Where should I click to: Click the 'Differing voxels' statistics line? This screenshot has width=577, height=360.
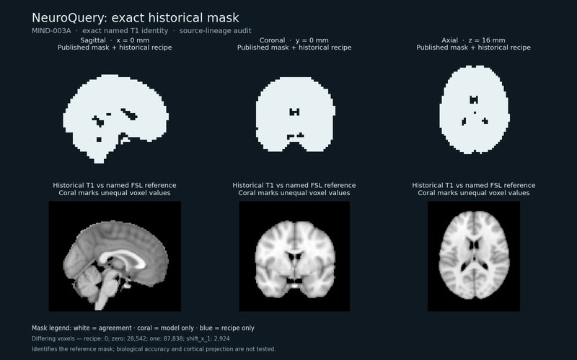pyautogui.click(x=131, y=338)
